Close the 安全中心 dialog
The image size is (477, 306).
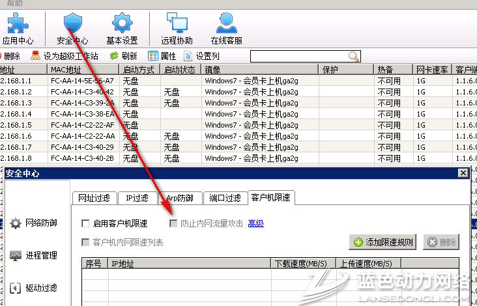pyautogui.click(x=463, y=173)
